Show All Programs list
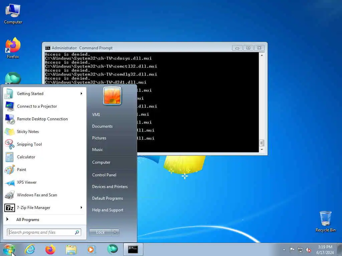The width and height of the screenshot is (342, 256). 45,219
